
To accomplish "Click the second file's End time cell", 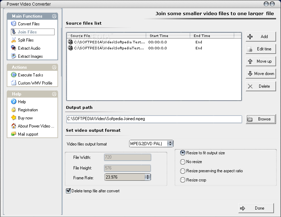I will coord(199,48).
